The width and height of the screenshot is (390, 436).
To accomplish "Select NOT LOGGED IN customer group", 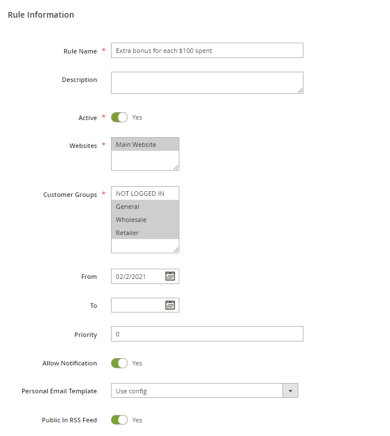I will (x=145, y=194).
